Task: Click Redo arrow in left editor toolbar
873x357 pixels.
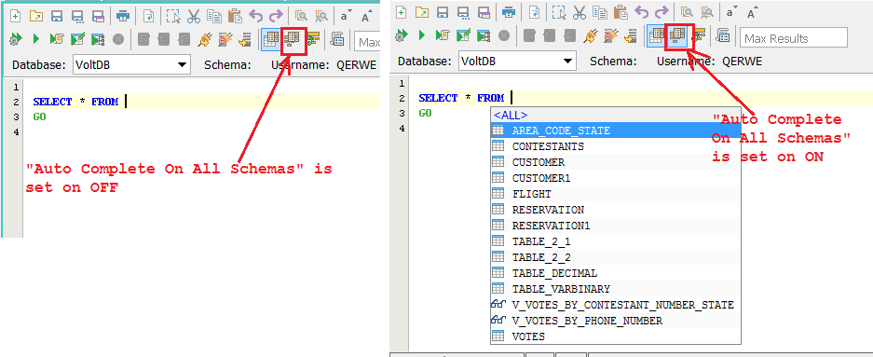Action: coord(276,16)
